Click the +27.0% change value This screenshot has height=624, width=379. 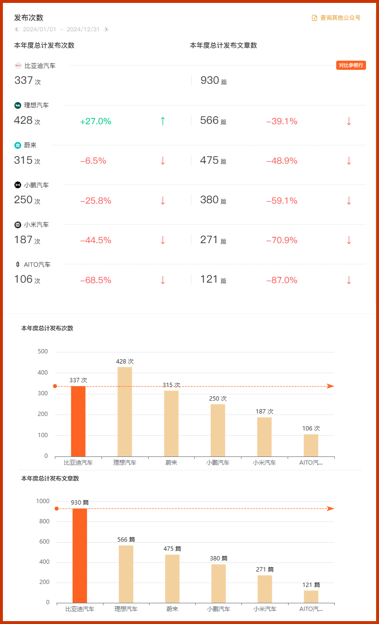tap(96, 121)
